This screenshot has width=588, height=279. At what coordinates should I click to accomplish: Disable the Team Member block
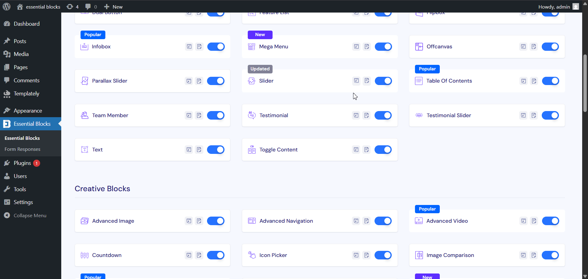(216, 115)
